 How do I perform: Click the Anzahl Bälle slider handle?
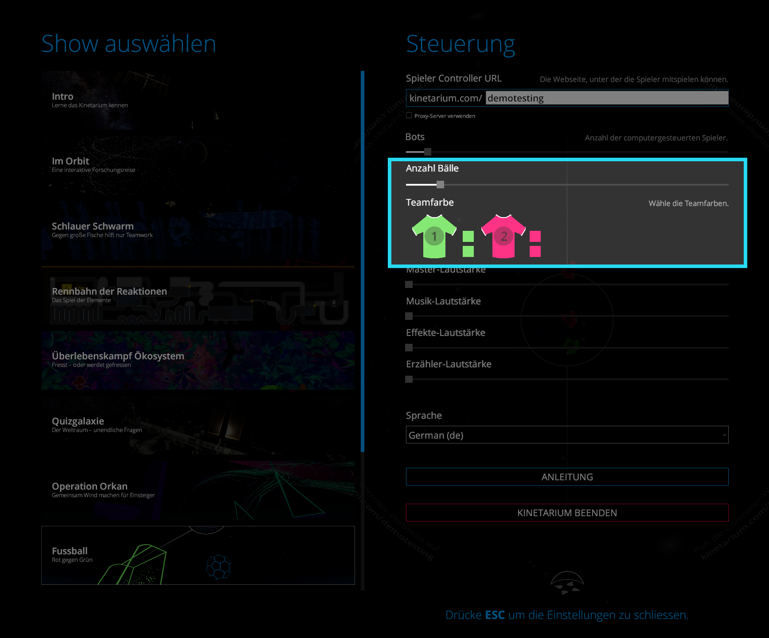point(440,184)
